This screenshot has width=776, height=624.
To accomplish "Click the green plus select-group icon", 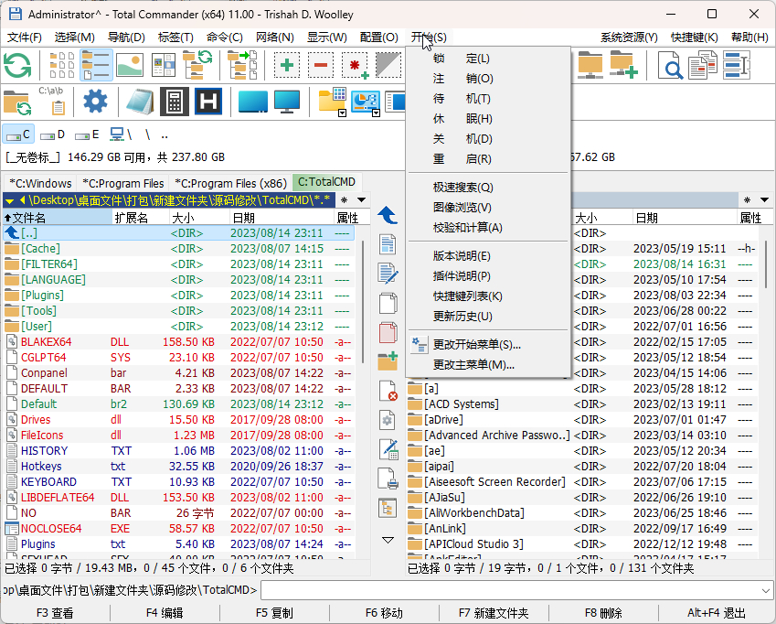I will [x=287, y=65].
